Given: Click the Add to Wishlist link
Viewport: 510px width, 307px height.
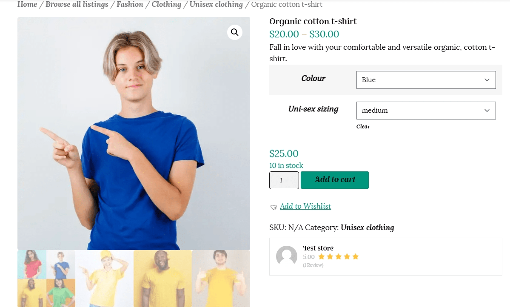Looking at the screenshot, I should (305, 206).
